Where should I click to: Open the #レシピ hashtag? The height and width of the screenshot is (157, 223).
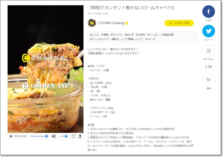coord(94,35)
